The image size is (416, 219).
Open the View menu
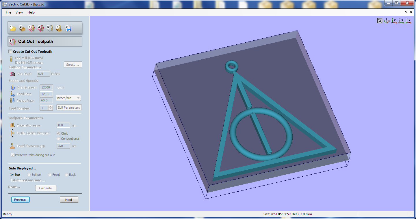pyautogui.click(x=19, y=12)
